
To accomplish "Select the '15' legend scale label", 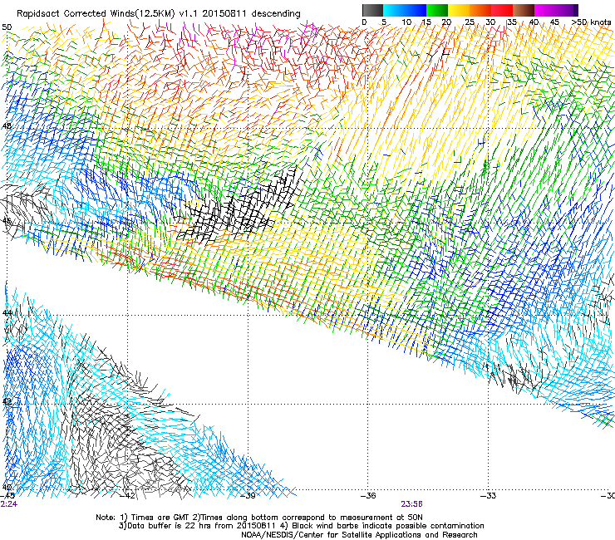I will (426, 22).
